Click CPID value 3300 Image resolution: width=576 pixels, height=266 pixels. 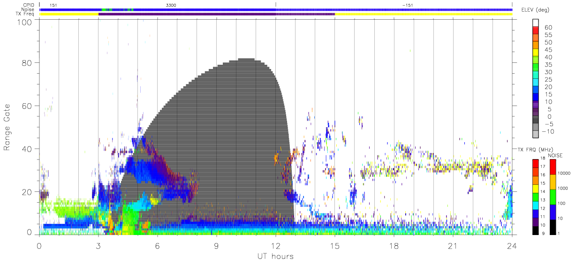(x=171, y=5)
